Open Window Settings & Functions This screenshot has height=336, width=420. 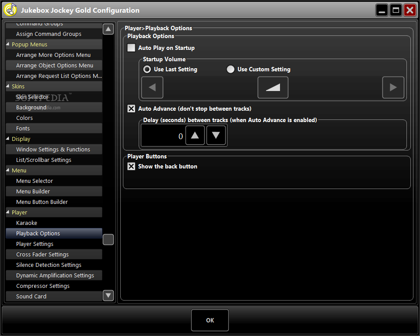click(x=54, y=149)
